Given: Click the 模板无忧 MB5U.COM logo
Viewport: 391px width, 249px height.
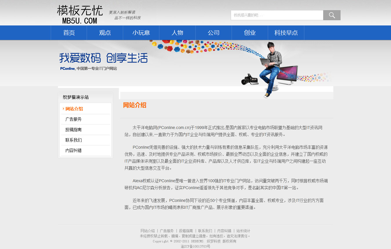Looking at the screenshot, I should pyautogui.click(x=80, y=14).
